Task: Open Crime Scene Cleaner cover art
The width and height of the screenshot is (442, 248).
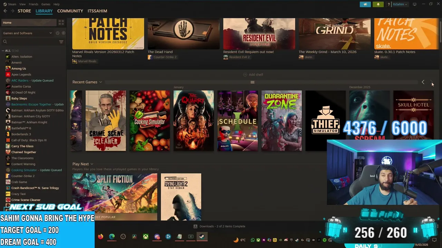Action: tap(106, 121)
